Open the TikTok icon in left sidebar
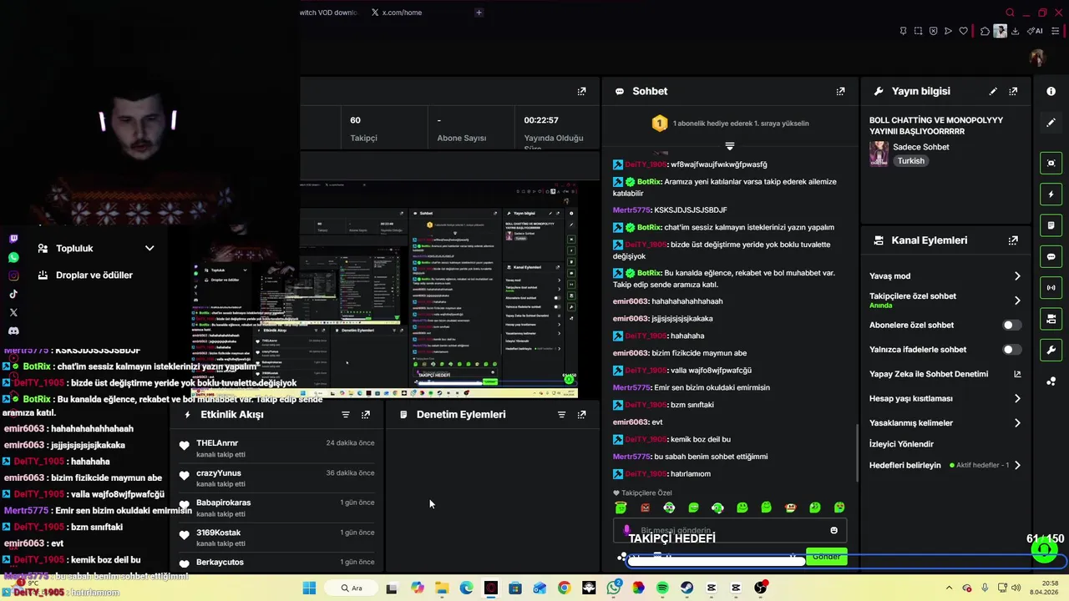Screen dimensions: 1069x601 [13, 294]
